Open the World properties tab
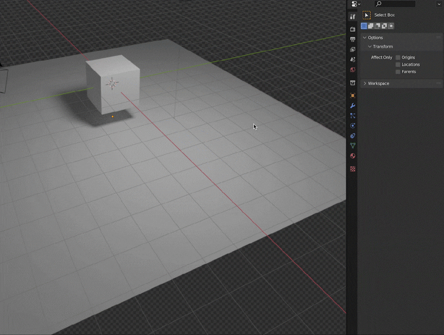Image resolution: width=444 pixels, height=335 pixels. click(353, 70)
